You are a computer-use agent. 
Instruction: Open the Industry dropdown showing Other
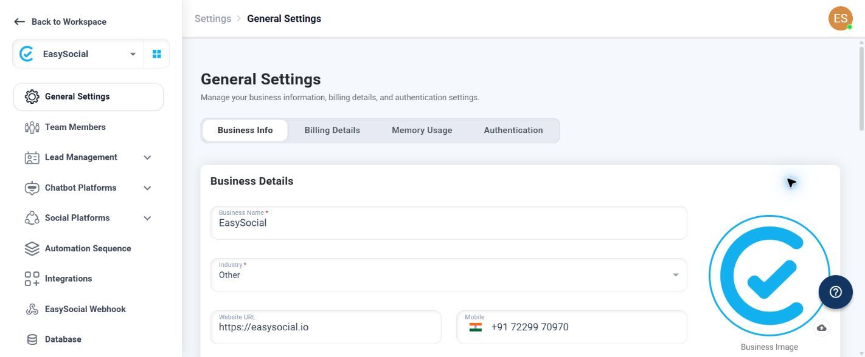click(449, 275)
